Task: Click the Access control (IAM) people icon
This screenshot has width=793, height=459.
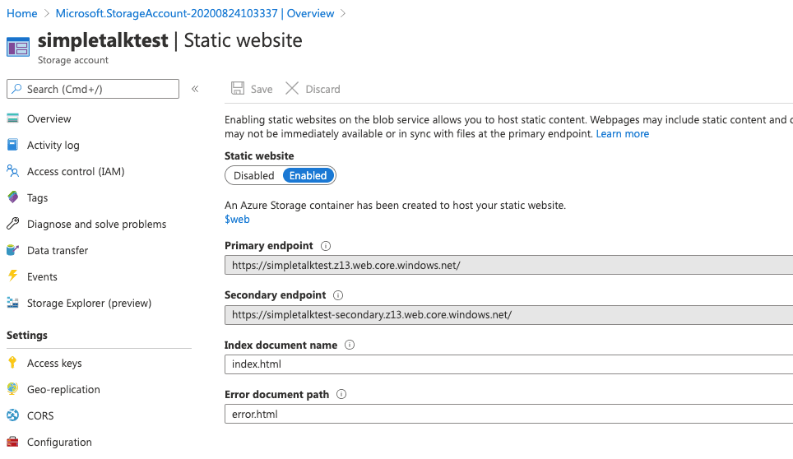Action: [12, 171]
